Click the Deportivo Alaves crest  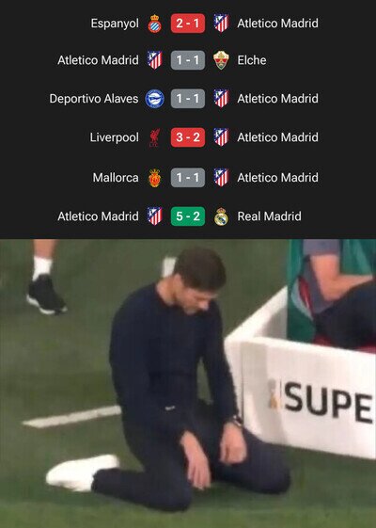pos(155,99)
